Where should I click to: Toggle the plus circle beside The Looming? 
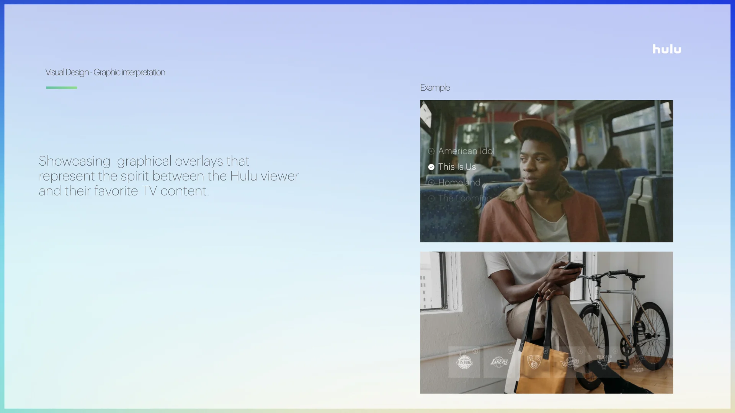point(431,198)
